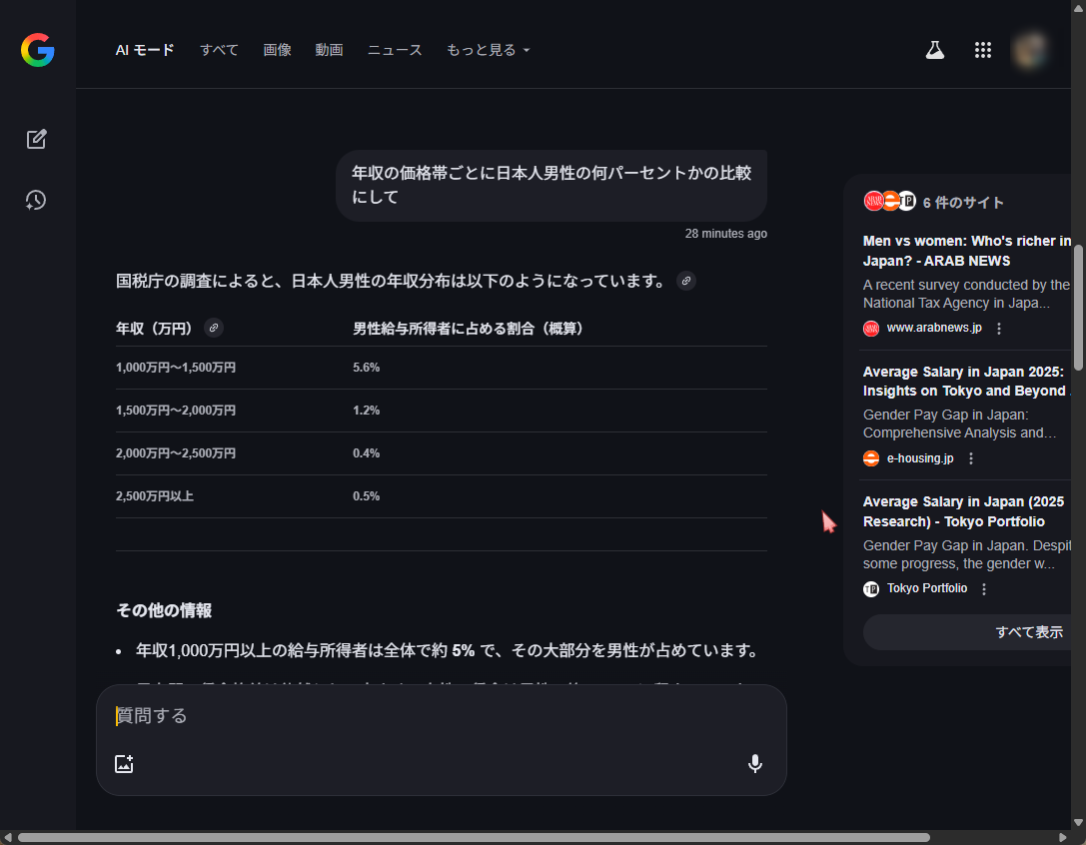Click the add image upload icon
This screenshot has height=845, width=1086.
point(124,764)
